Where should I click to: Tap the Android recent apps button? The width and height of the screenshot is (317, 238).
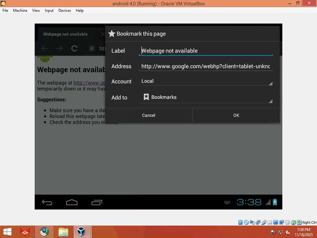(x=97, y=202)
